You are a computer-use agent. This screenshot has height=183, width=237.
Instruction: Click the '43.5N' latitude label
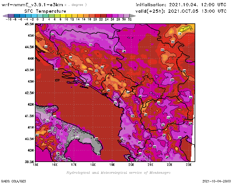[x=29, y=70]
